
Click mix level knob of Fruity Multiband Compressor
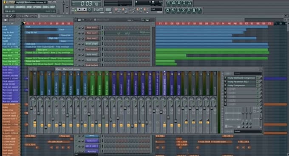pyautogui.click(x=261, y=78)
